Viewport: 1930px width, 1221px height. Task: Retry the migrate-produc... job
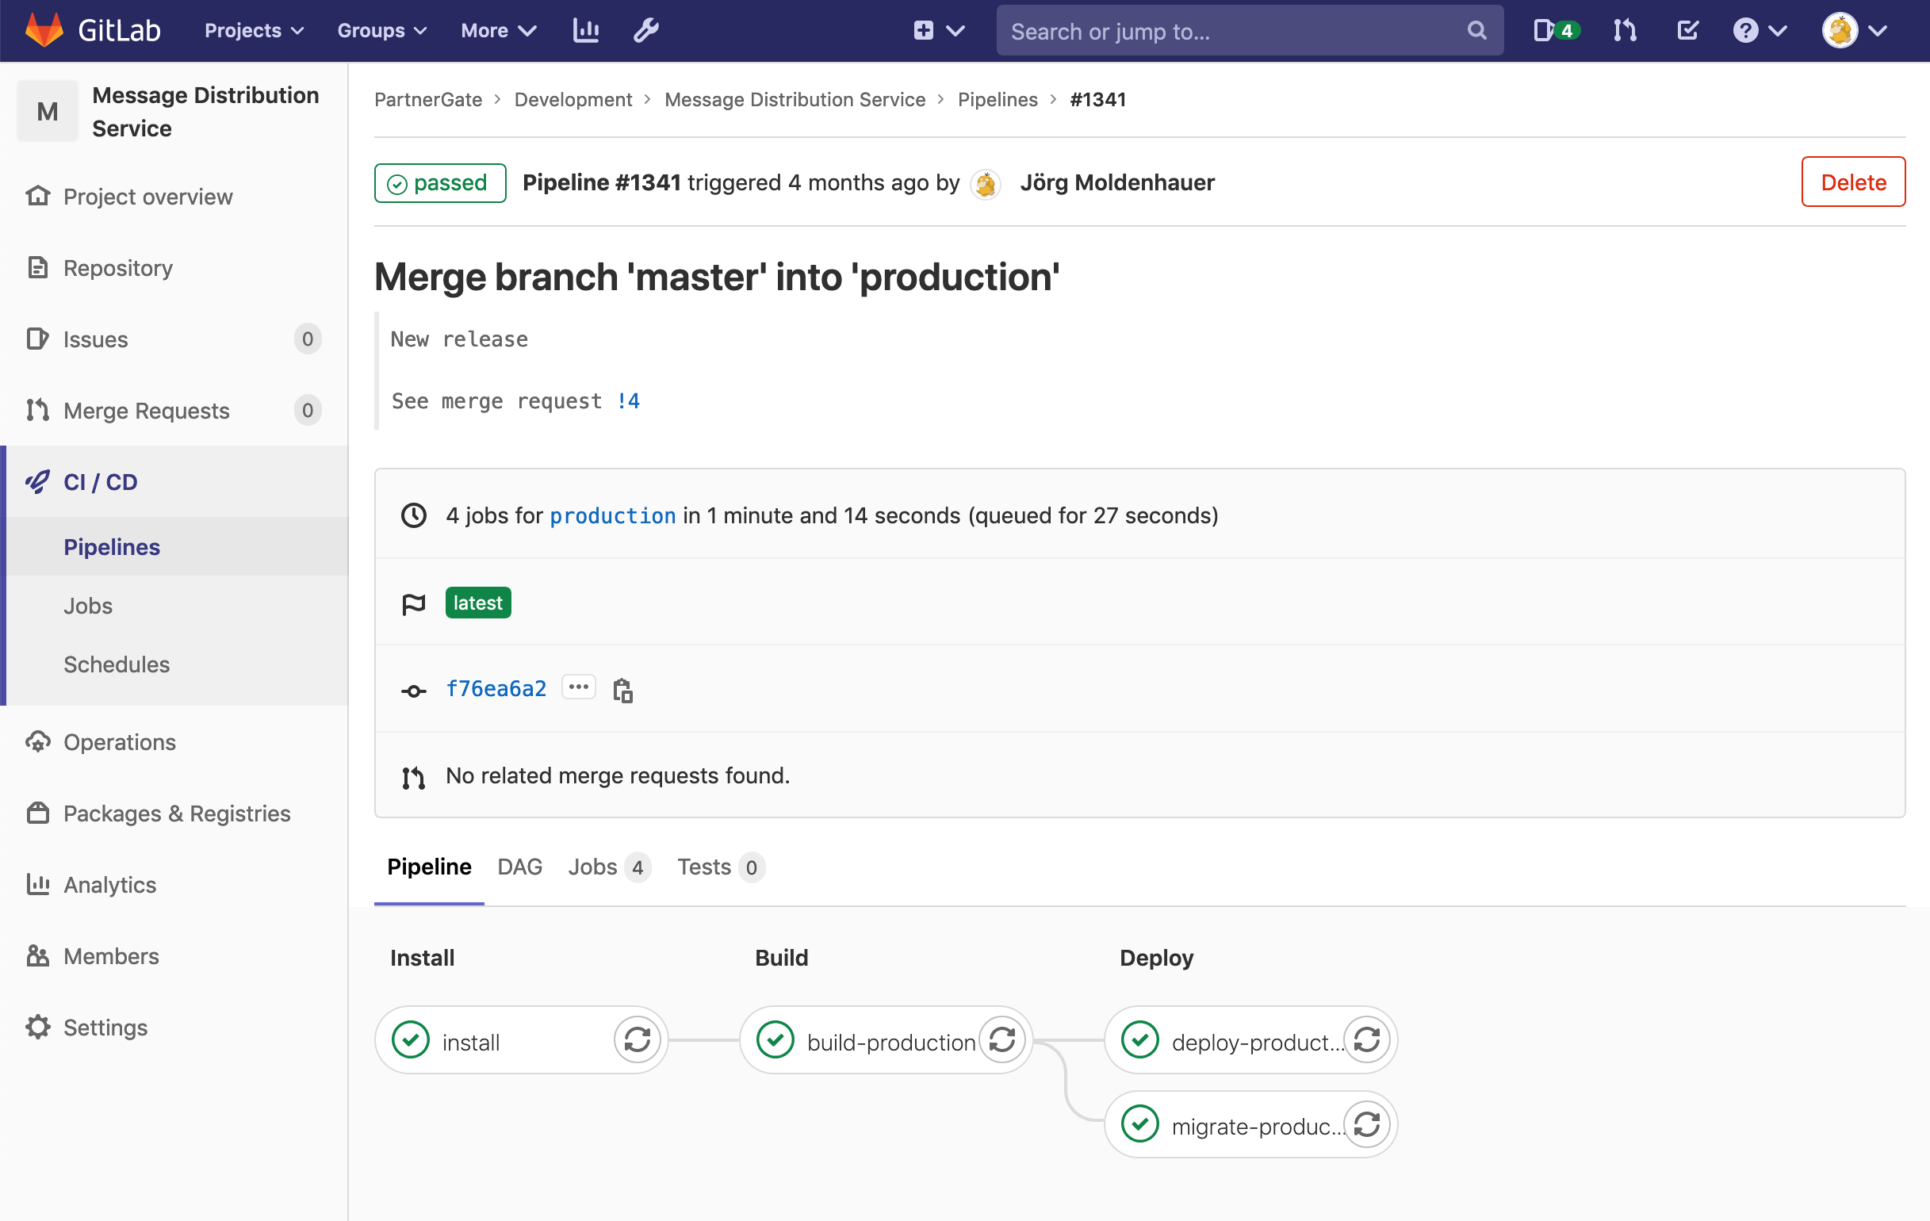[x=1366, y=1123]
